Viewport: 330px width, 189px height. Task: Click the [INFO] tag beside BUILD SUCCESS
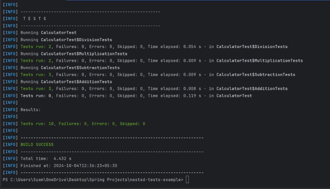point(10,145)
